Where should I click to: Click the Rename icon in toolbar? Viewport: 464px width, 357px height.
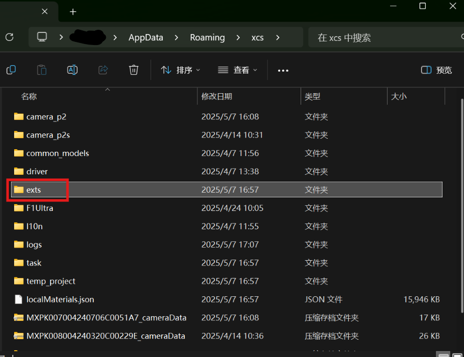pyautogui.click(x=72, y=70)
